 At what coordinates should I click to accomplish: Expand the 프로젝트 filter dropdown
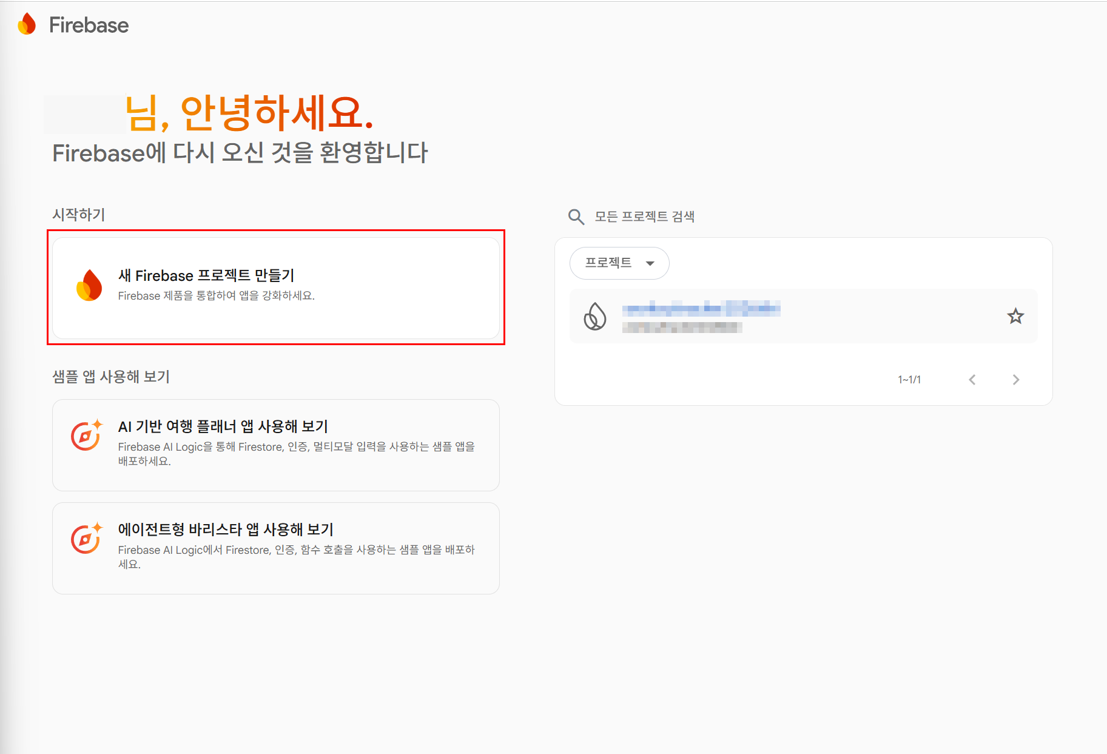619,263
